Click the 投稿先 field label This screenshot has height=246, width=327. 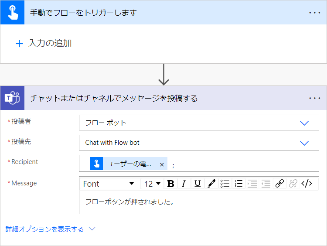[x=21, y=141]
